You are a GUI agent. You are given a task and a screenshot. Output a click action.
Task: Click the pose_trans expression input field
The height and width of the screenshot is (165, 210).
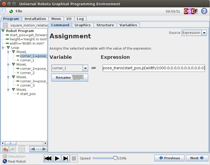(x=153, y=68)
